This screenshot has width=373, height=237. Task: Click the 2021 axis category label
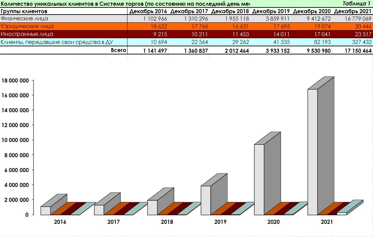tap(327, 222)
